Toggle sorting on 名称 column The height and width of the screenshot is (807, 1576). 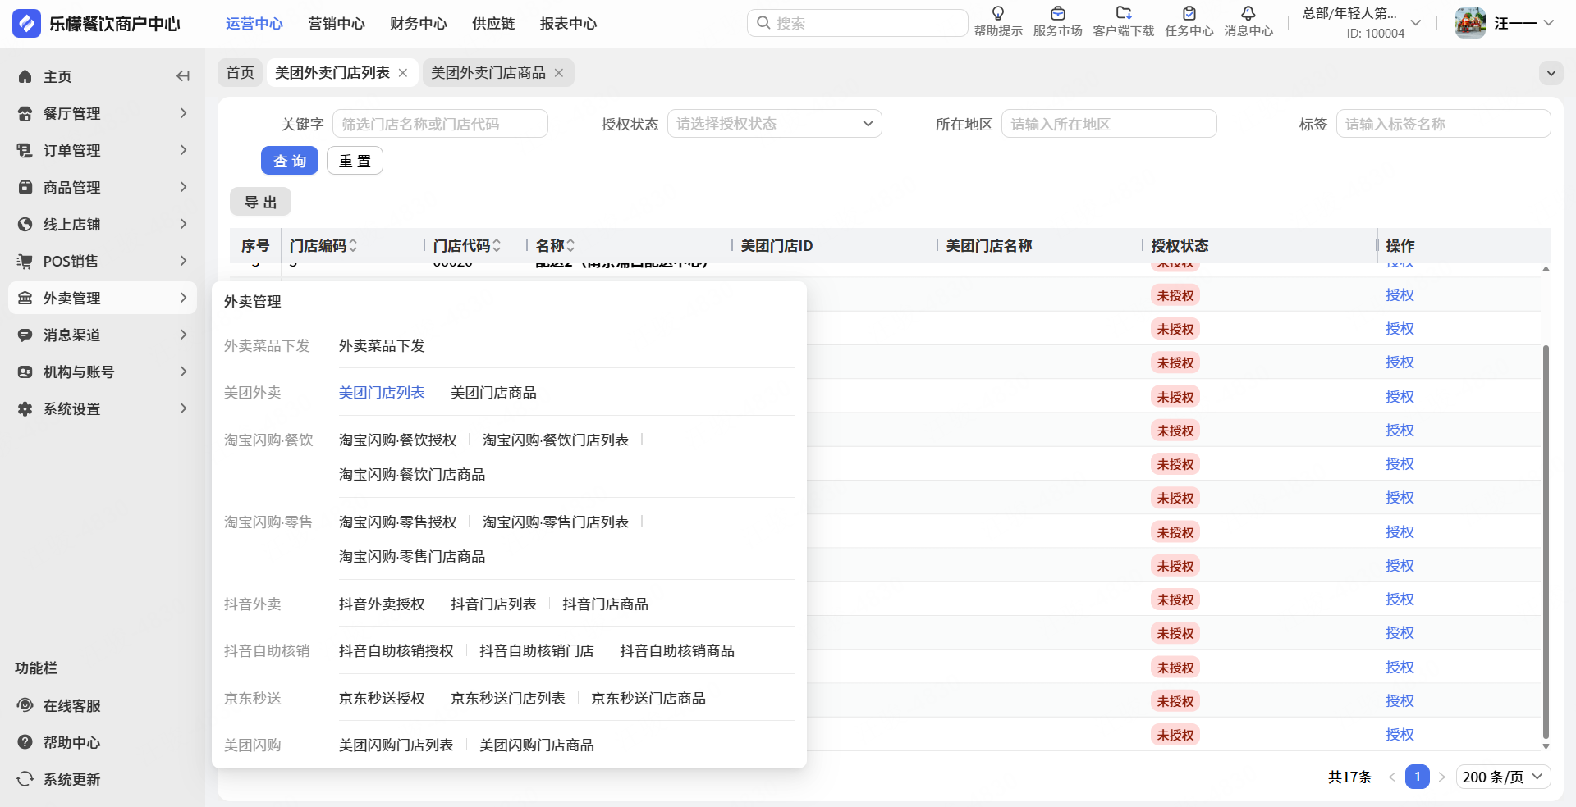pos(570,245)
